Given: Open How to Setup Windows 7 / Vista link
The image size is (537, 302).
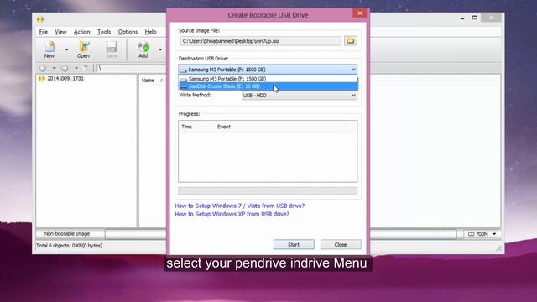Looking at the screenshot, I should (x=240, y=206).
